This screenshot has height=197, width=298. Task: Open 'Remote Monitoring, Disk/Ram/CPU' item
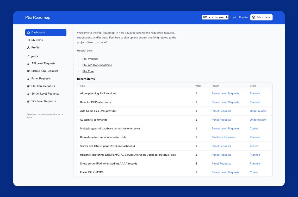(x=128, y=155)
